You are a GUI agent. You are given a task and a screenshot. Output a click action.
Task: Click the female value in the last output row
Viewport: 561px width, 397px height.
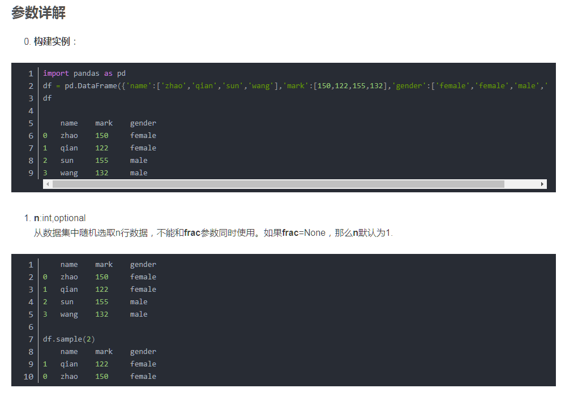click(143, 376)
